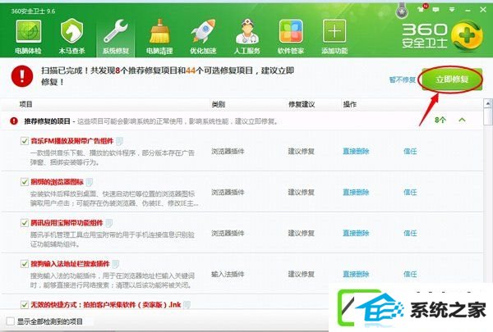
Task: Click the 立即修复 button
Action: coord(449,80)
